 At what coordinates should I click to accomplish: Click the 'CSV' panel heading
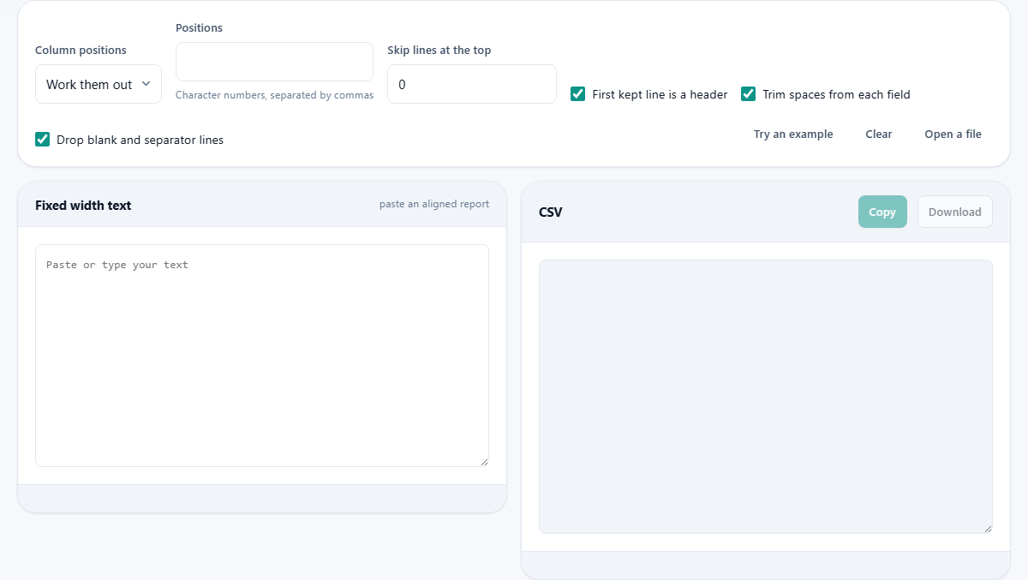coord(551,212)
